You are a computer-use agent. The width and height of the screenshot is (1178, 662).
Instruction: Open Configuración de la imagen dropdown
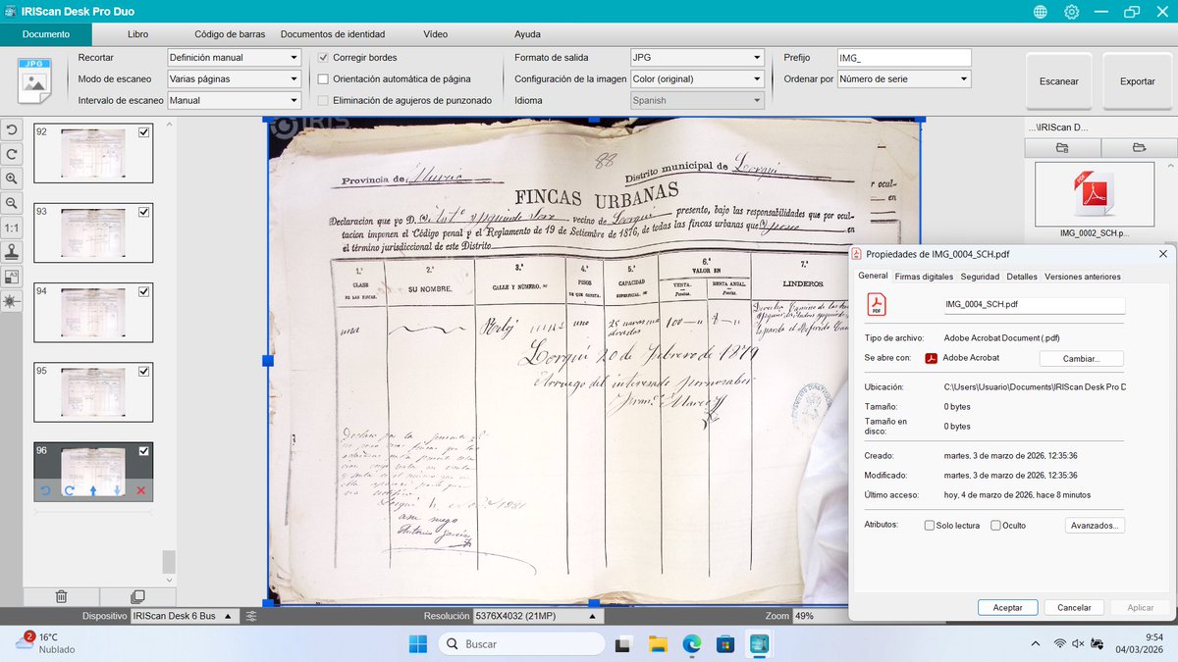point(697,78)
